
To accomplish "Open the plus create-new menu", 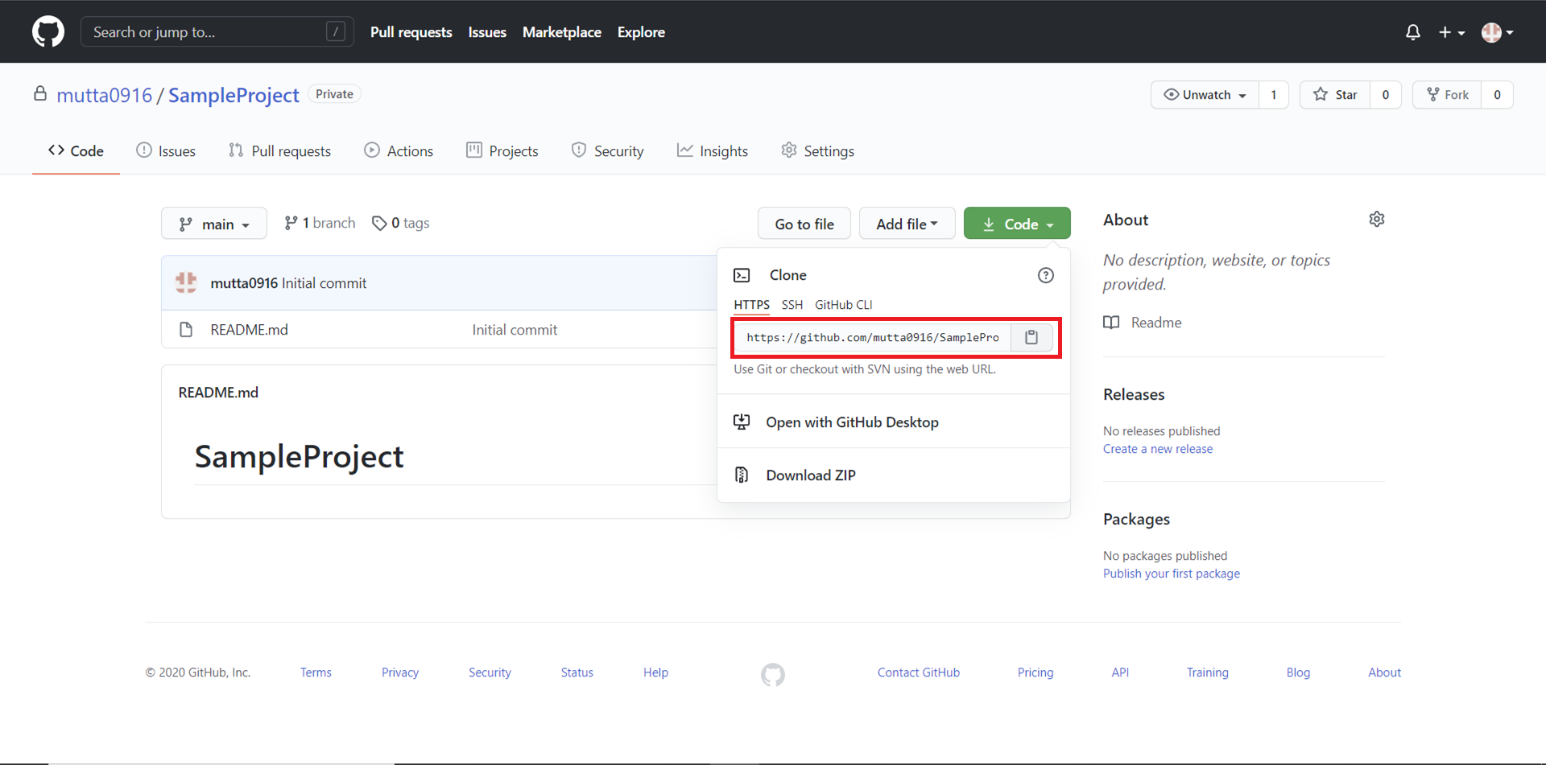I will tap(1452, 32).
